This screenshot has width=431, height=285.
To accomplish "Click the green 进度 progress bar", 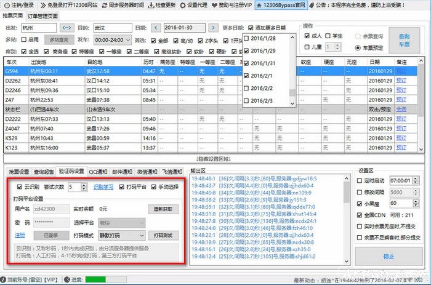I will pos(106,279).
